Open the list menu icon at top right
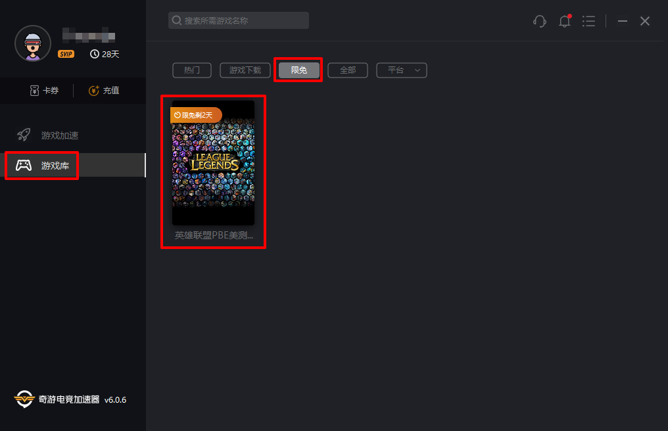 588,21
